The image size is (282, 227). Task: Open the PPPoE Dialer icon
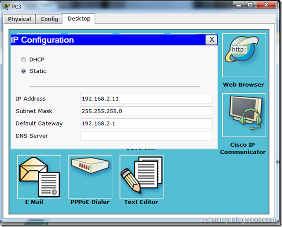[x=90, y=177]
